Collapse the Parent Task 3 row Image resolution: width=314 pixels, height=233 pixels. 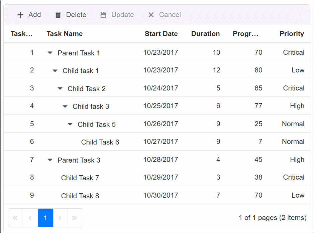[x=50, y=160]
